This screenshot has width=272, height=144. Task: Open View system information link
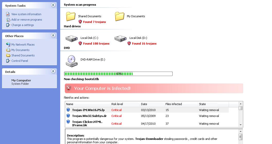pyautogui.click(x=26, y=14)
